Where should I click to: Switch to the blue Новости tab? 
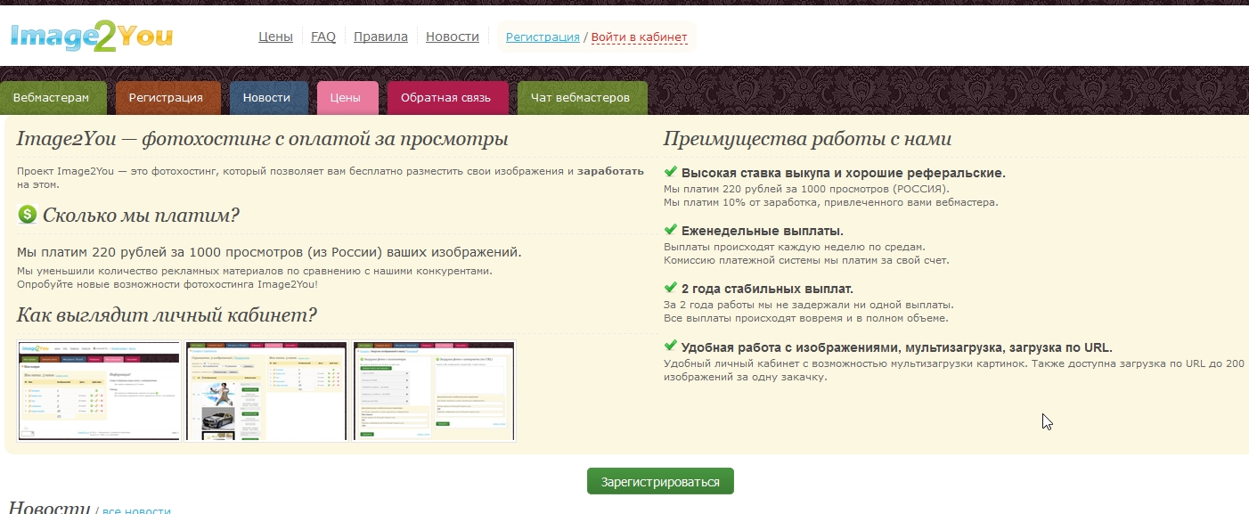[x=267, y=98]
